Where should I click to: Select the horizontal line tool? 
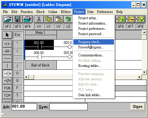(7, 58)
